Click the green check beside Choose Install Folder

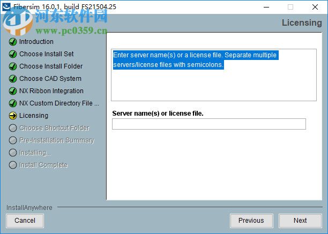(x=13, y=66)
